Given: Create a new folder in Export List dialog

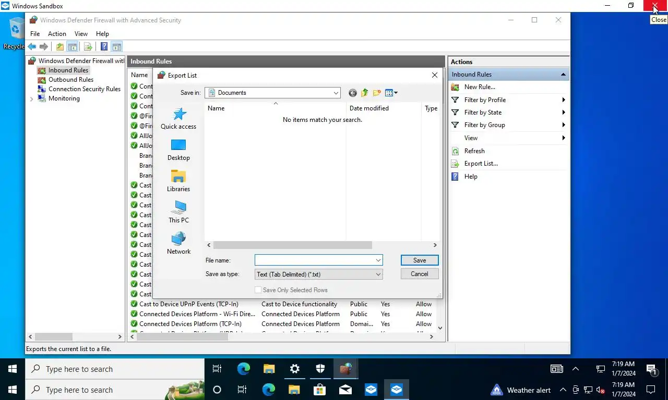Looking at the screenshot, I should 377,93.
